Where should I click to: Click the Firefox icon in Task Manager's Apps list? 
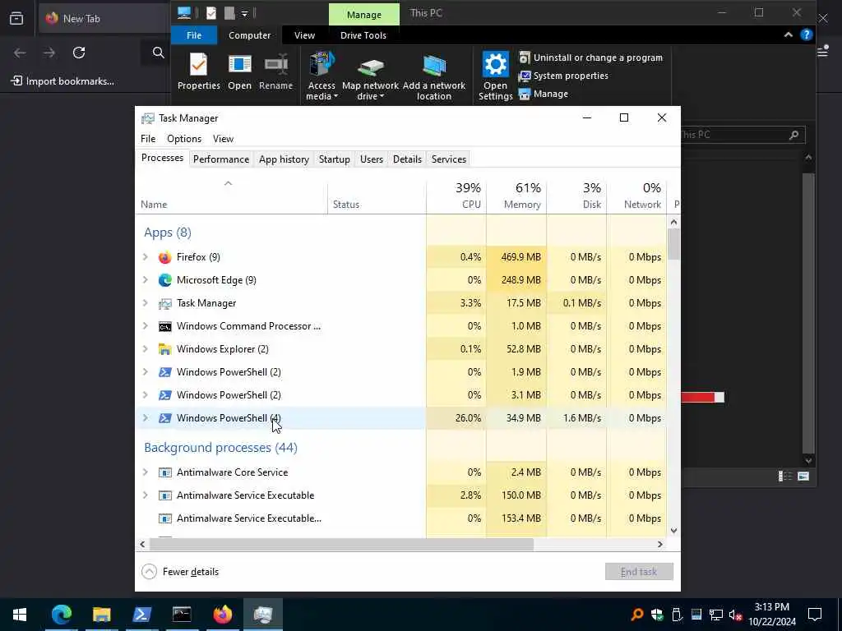(x=164, y=257)
